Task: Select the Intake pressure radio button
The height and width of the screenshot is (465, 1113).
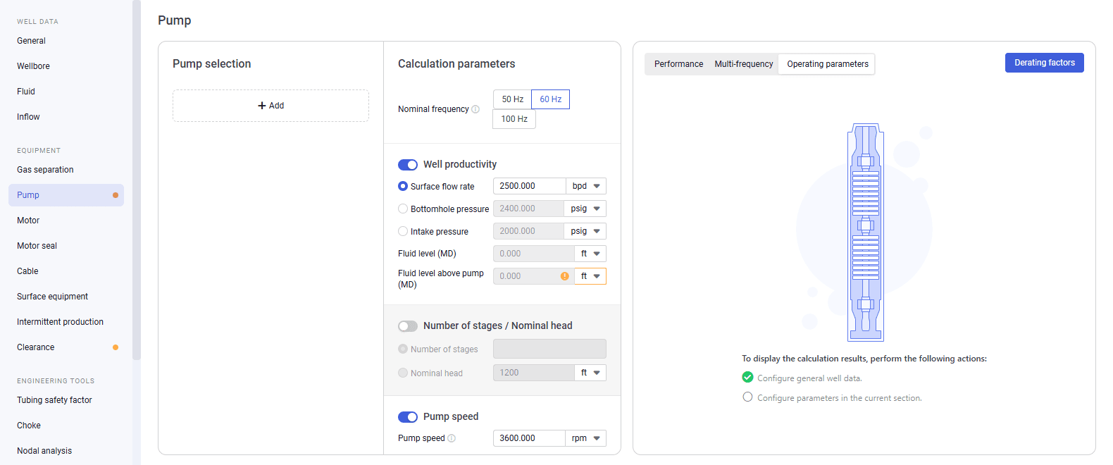Action: click(x=403, y=232)
